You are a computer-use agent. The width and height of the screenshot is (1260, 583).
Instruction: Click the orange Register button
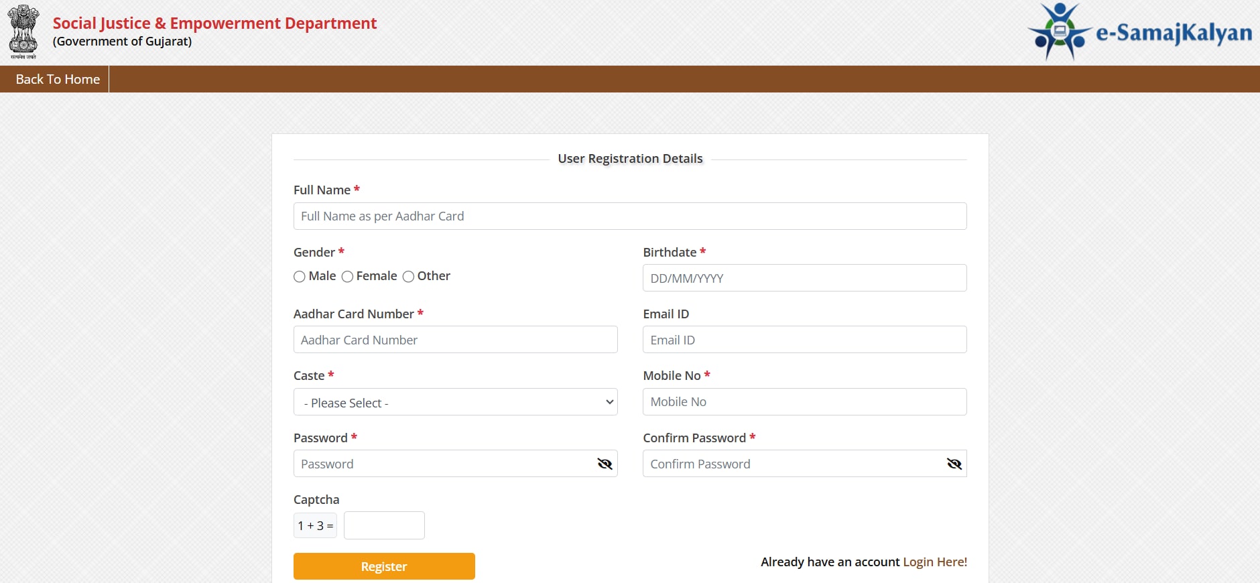384,566
